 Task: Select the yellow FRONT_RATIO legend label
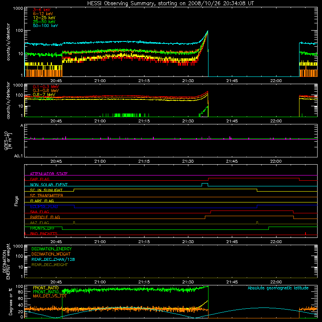pyautogui.click(x=46, y=288)
